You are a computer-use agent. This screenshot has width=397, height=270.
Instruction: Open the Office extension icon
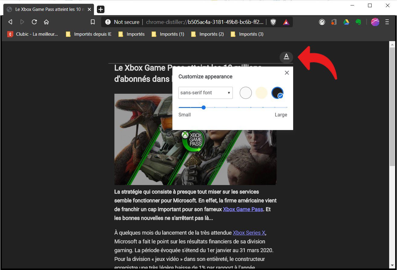(334, 22)
